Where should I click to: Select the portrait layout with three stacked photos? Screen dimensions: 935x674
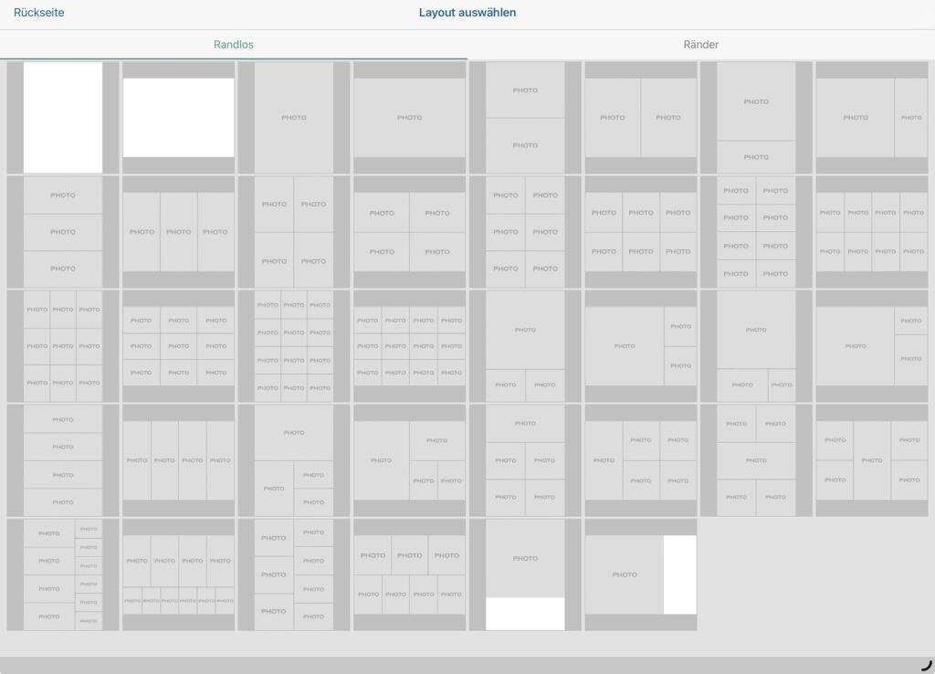click(x=62, y=232)
